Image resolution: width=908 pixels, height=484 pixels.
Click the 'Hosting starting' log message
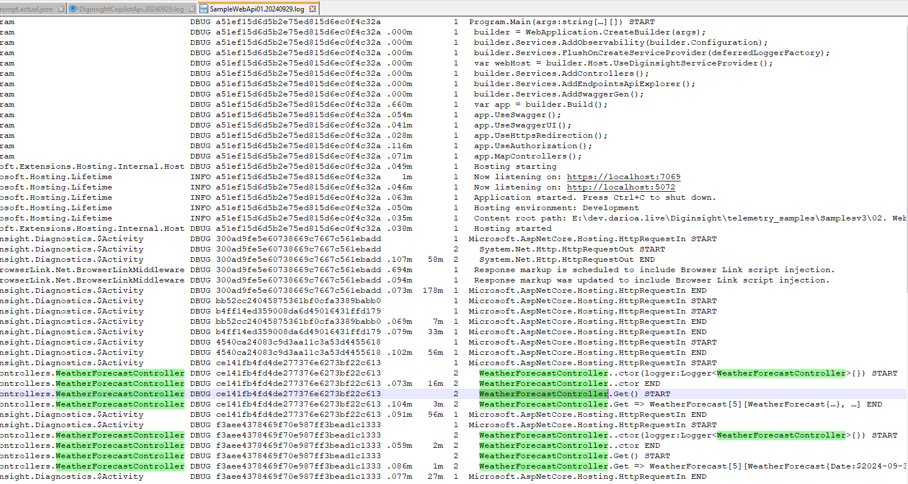pos(515,167)
